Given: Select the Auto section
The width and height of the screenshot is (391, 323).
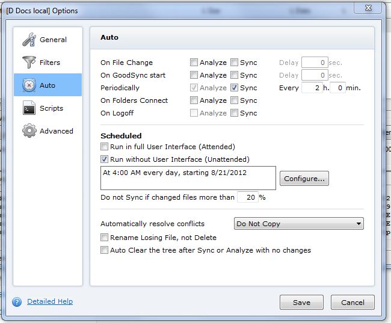Looking at the screenshot, I should [48, 85].
